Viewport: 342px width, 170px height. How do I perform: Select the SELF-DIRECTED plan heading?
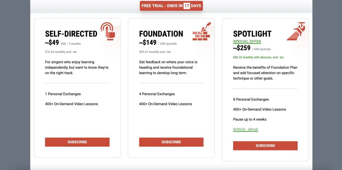point(71,34)
